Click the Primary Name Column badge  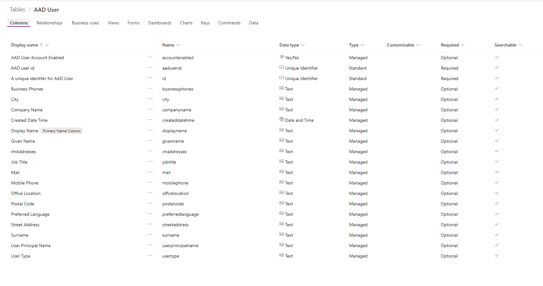click(62, 131)
